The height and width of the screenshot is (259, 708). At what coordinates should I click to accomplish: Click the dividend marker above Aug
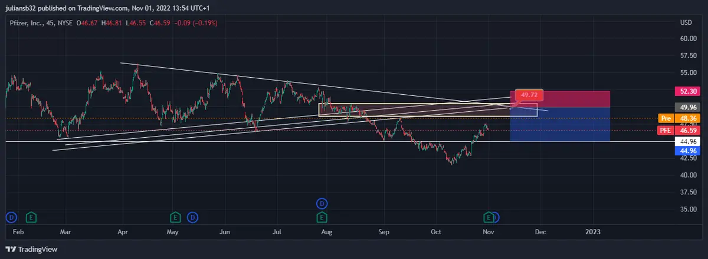pos(322,204)
